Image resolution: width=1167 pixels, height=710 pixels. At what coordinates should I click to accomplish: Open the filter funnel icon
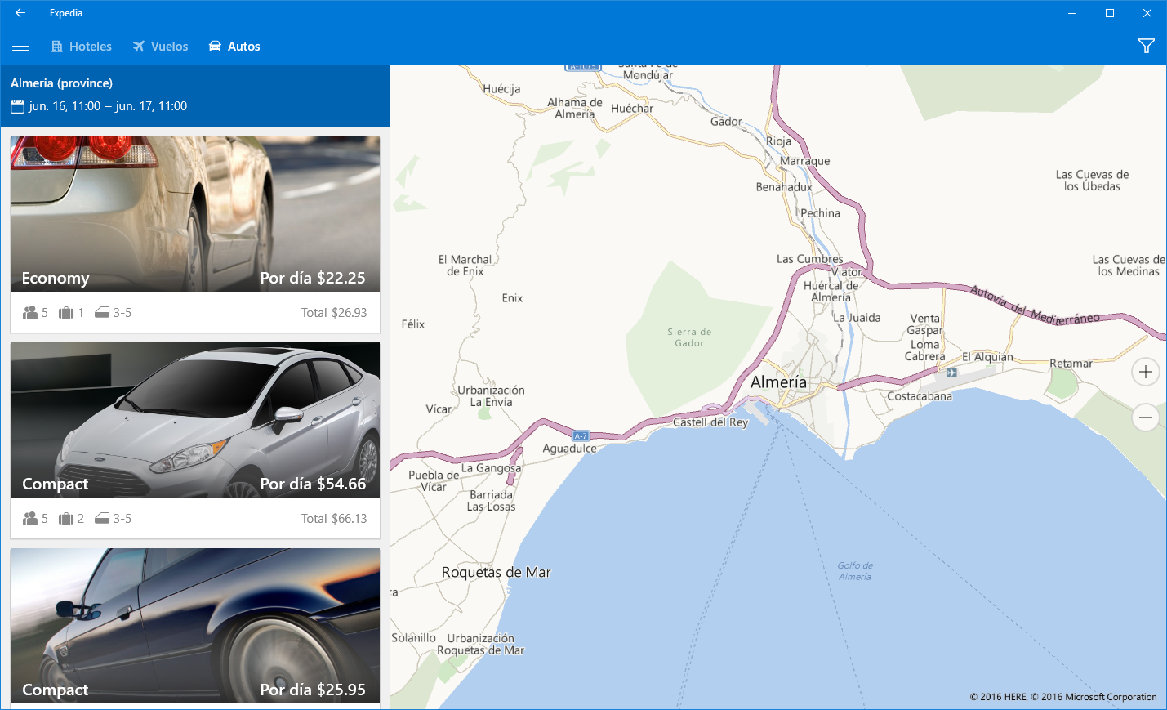click(x=1146, y=47)
